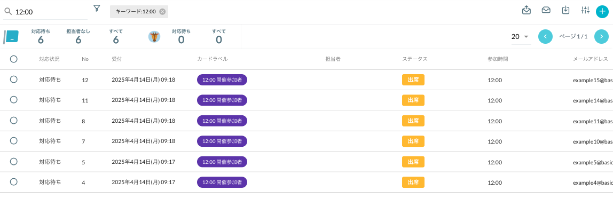This screenshot has height=198, width=613.
Task: Click the 12:00 開催参加者 label on No 7
Action: [x=222, y=141]
